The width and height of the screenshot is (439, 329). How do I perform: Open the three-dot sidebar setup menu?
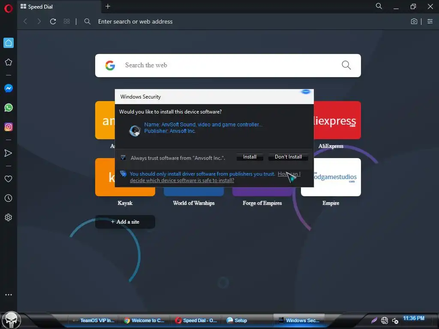9,295
